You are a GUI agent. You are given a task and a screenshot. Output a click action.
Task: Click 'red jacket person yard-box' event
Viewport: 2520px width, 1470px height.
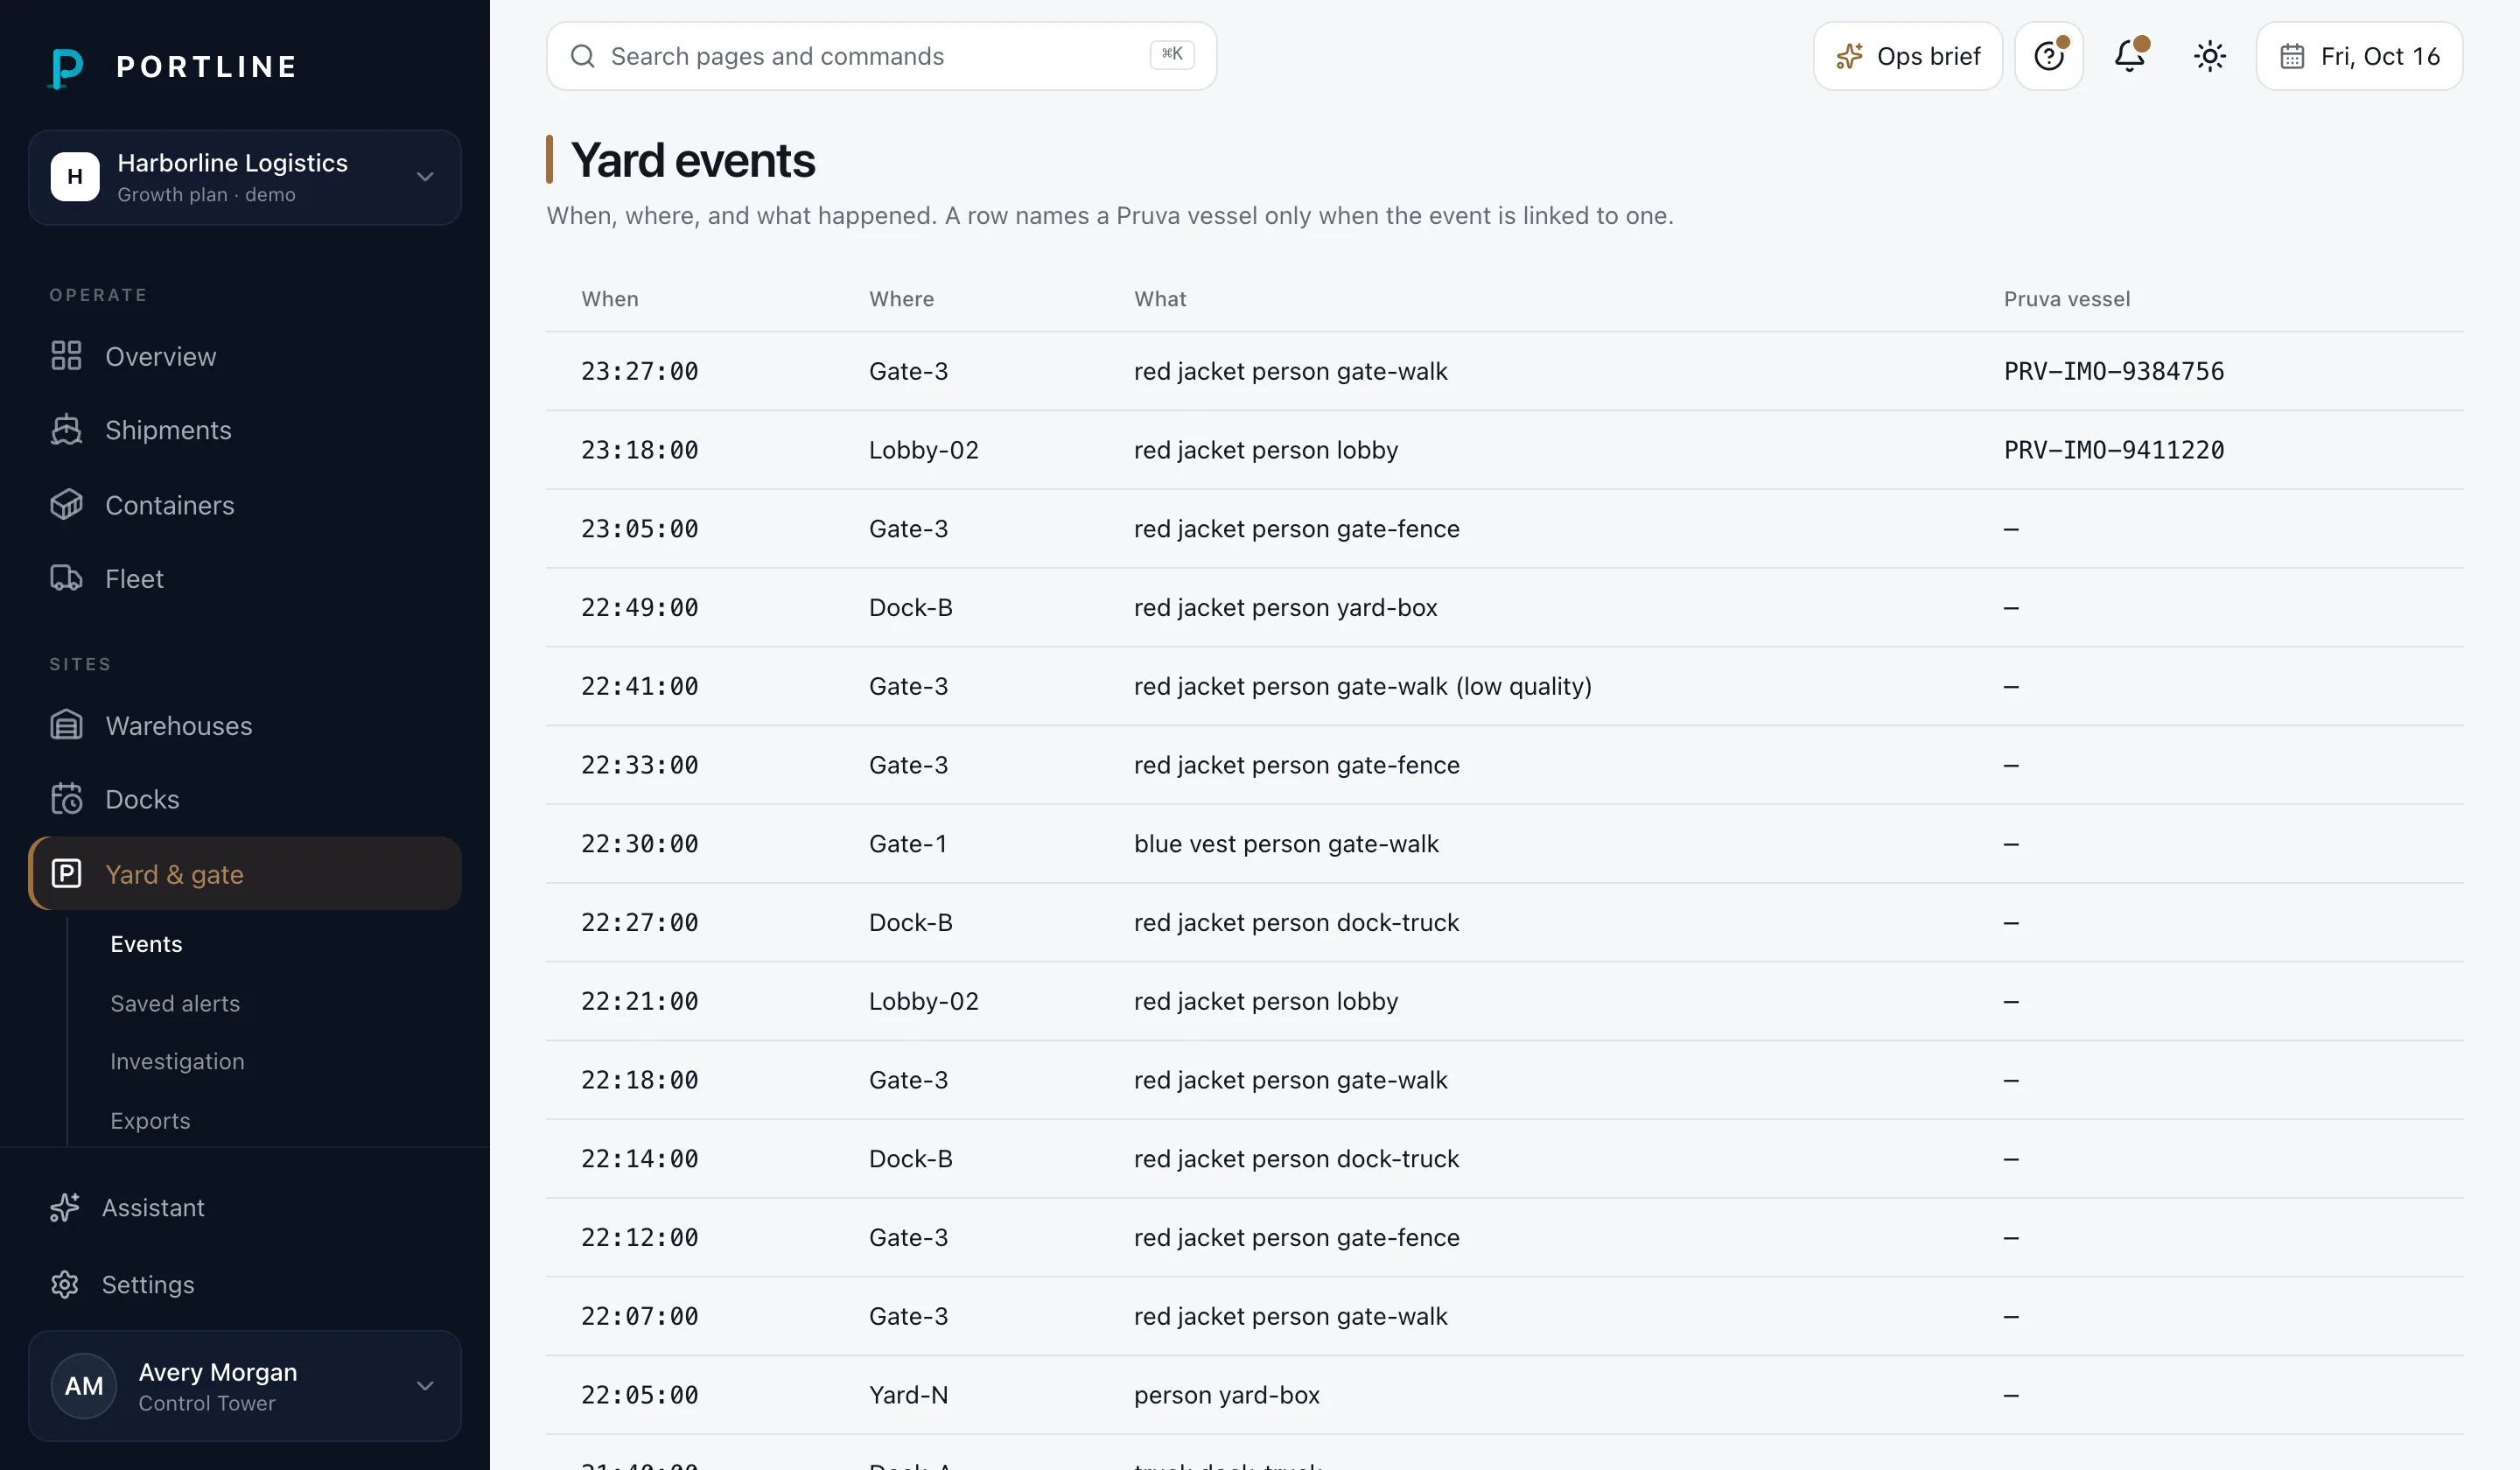click(1285, 608)
